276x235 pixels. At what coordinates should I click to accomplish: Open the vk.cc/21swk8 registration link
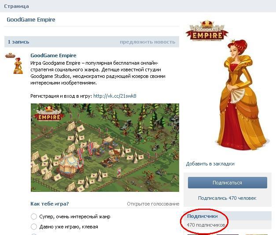[x=115, y=96]
